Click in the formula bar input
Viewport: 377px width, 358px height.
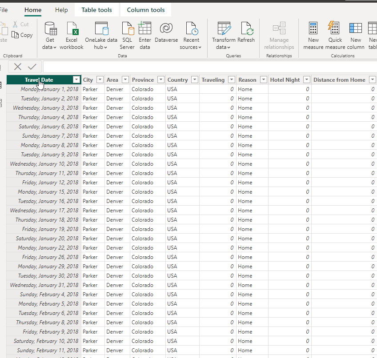[x=209, y=67]
